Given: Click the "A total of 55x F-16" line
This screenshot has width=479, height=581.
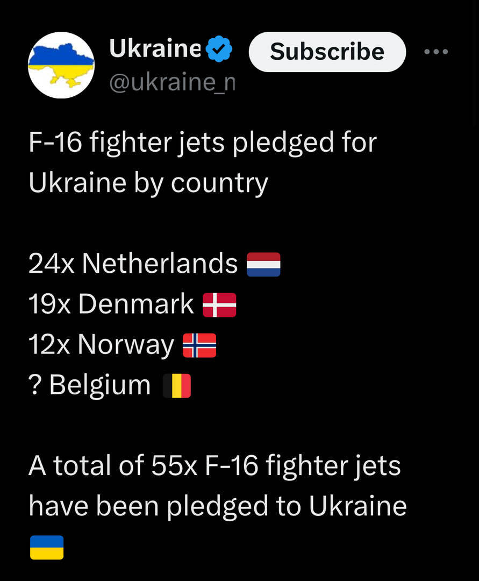Looking at the screenshot, I should (215, 466).
